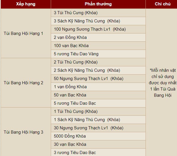This screenshot has height=156, width=177.
Task: Select the "100 vạn Bạc Khóa" row
Action: tap(71, 46)
